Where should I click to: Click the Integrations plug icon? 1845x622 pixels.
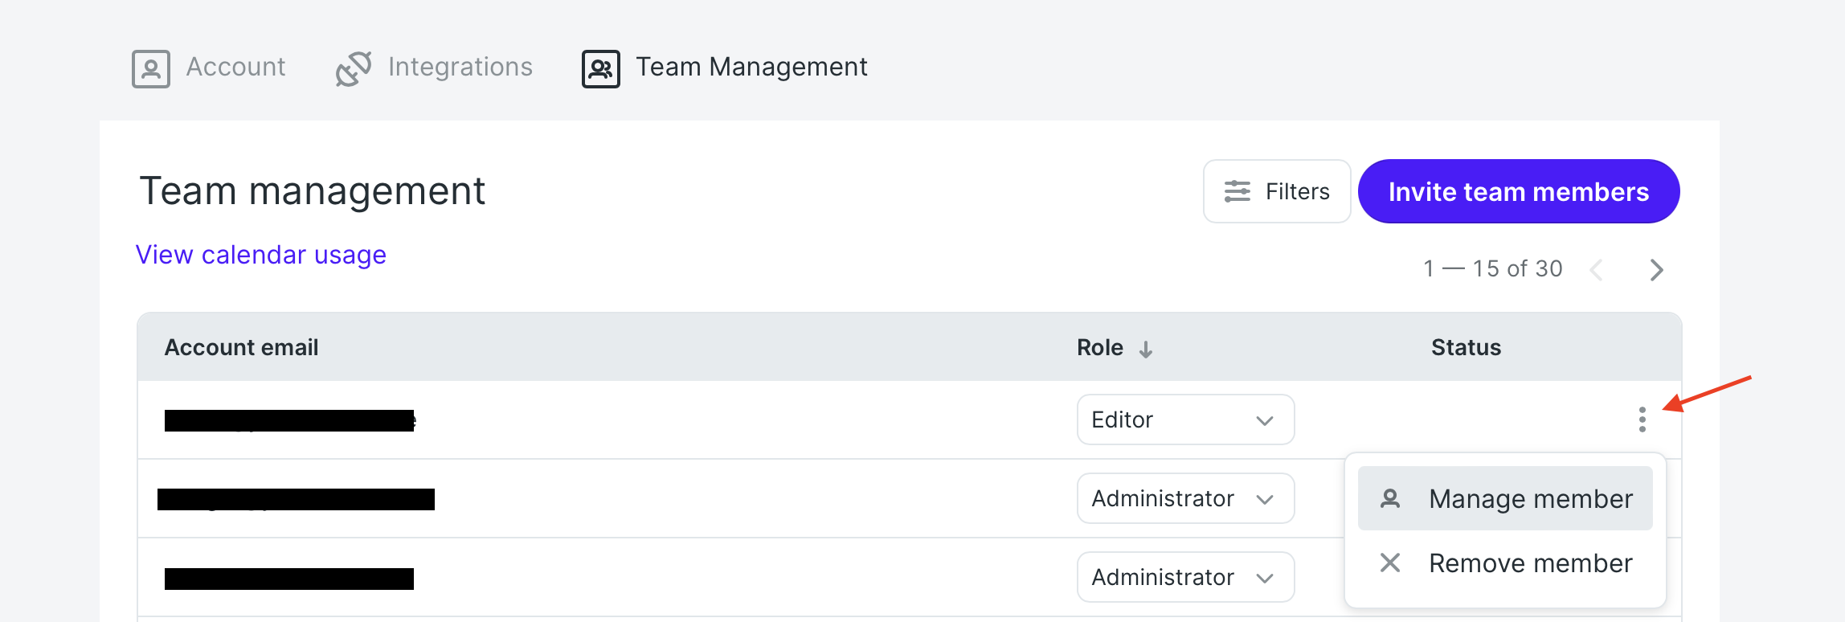coord(354,68)
